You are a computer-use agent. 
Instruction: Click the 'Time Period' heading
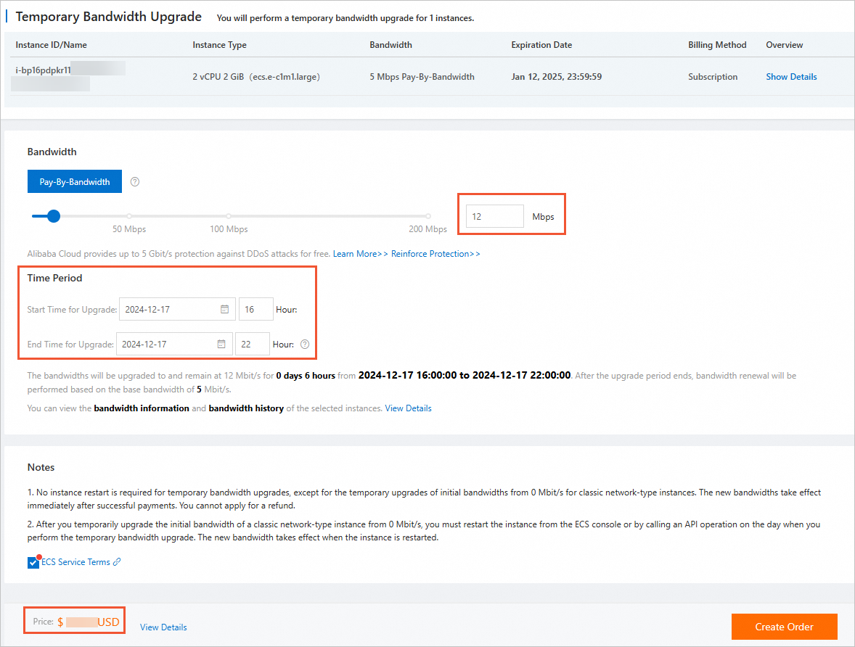(x=54, y=278)
